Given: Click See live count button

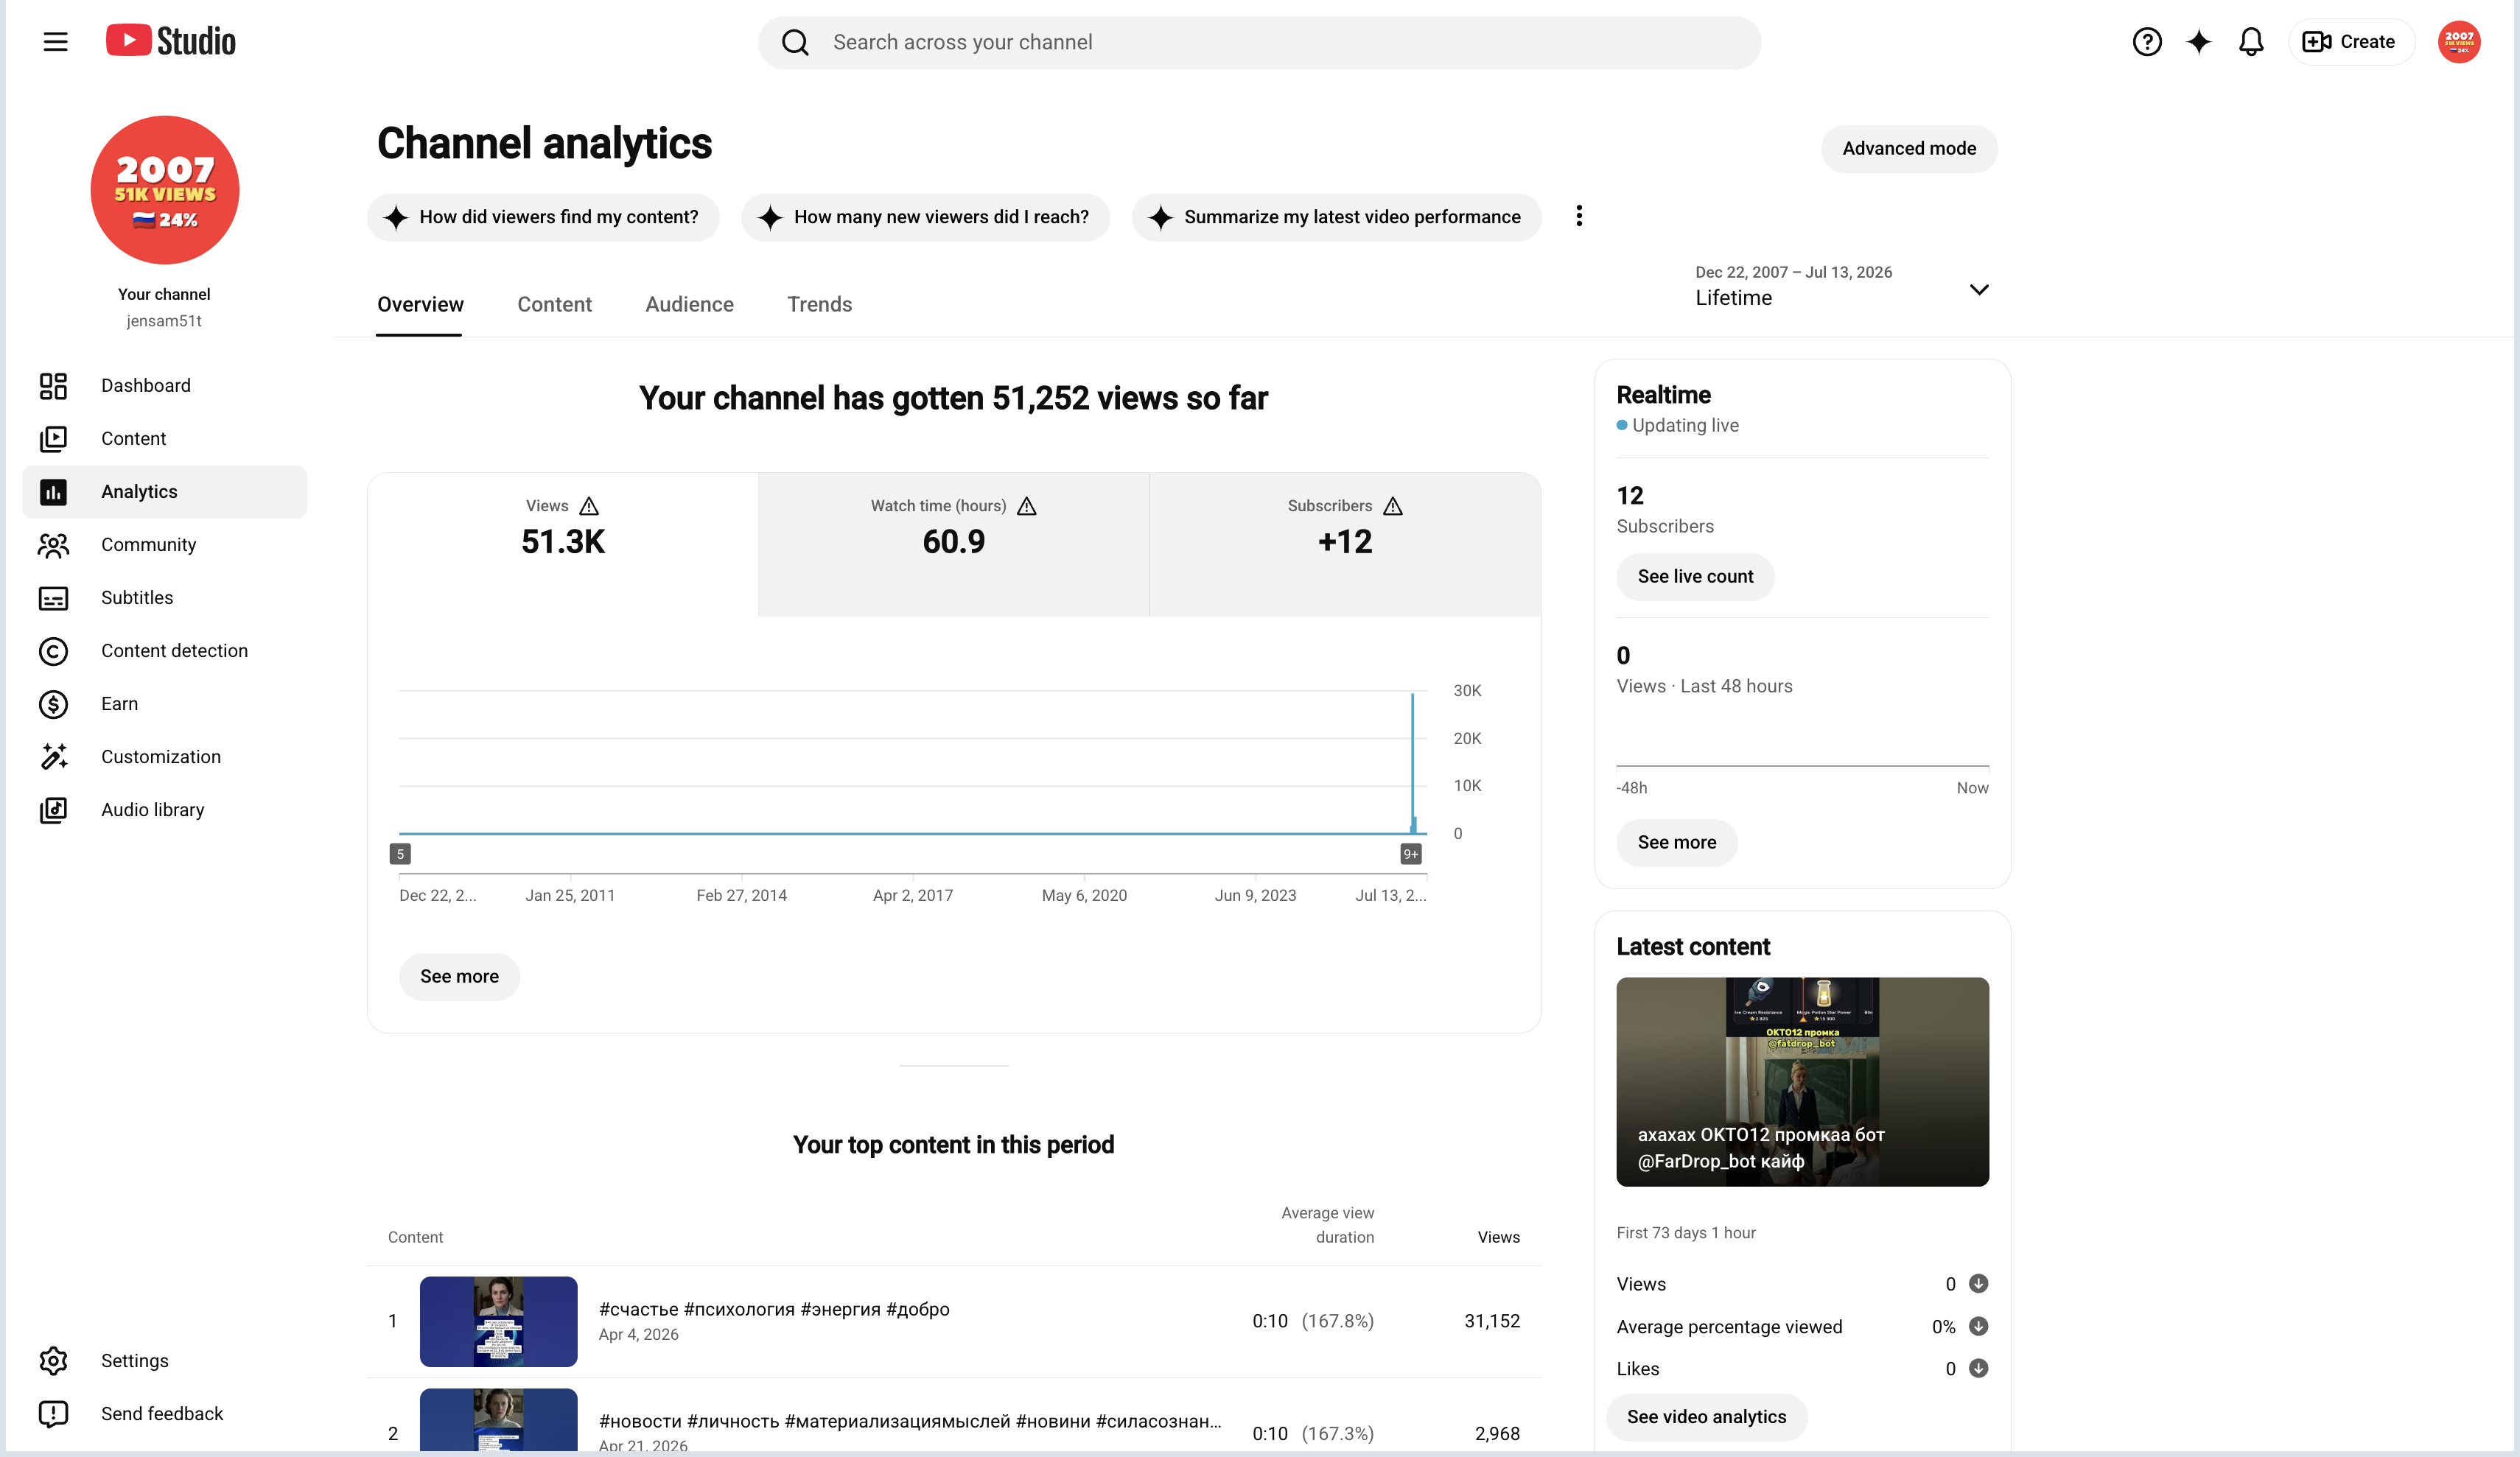Looking at the screenshot, I should click(x=1695, y=577).
